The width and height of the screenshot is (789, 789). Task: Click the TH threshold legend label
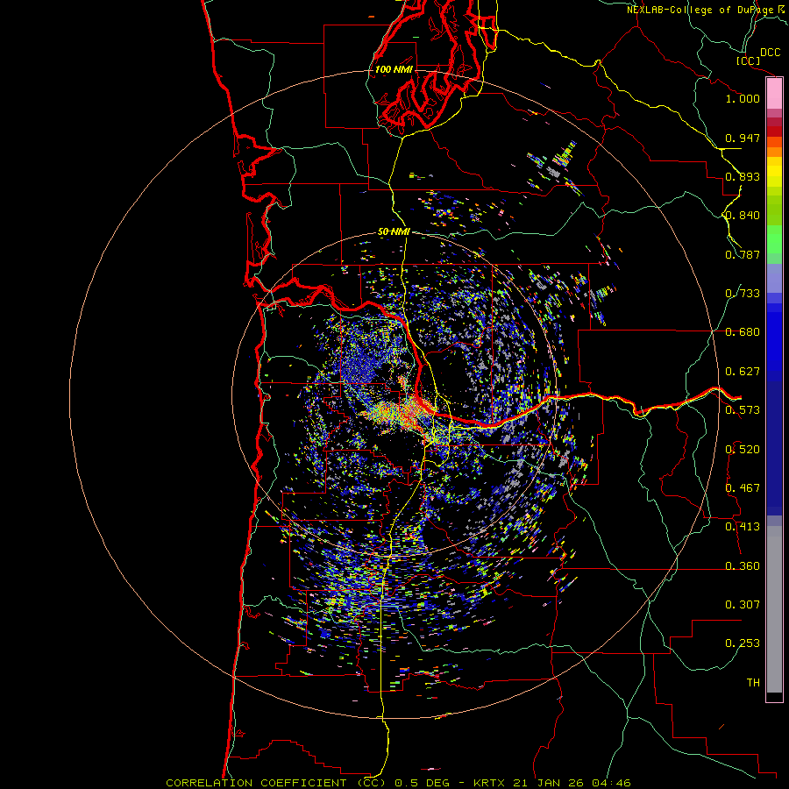coord(753,683)
